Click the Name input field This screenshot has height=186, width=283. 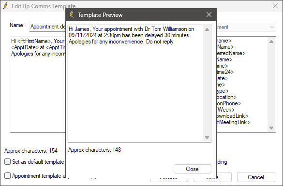[x=47, y=27]
